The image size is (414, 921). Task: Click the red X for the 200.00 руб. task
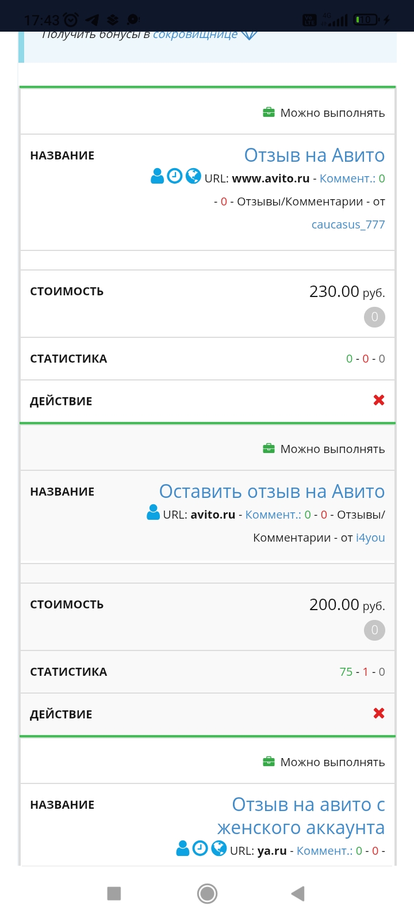[x=378, y=714]
